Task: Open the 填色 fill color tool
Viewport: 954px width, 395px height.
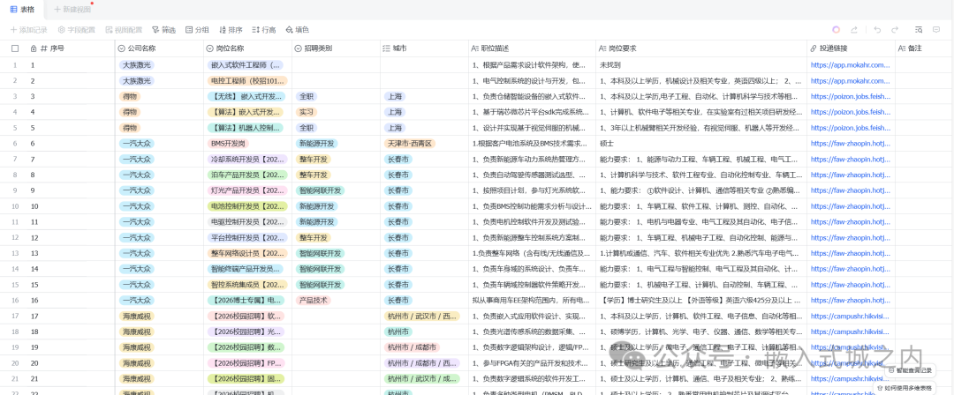Action: coord(298,30)
